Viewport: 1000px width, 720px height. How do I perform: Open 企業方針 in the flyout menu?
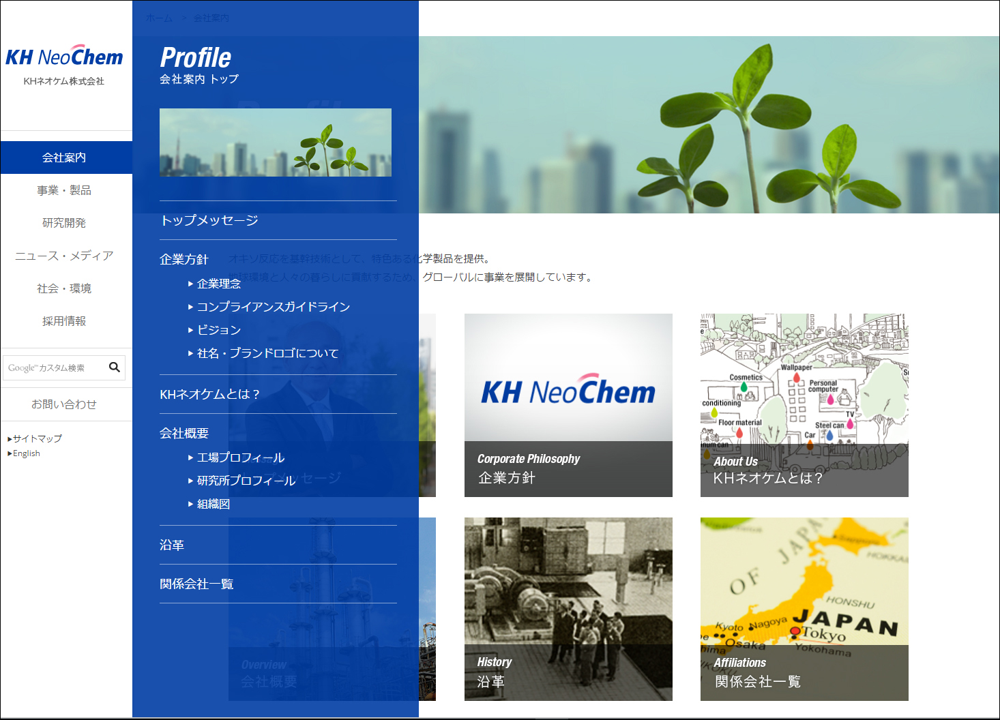click(x=184, y=259)
